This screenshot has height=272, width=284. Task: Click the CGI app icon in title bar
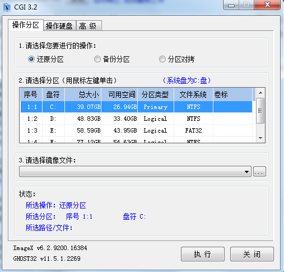click(7, 7)
